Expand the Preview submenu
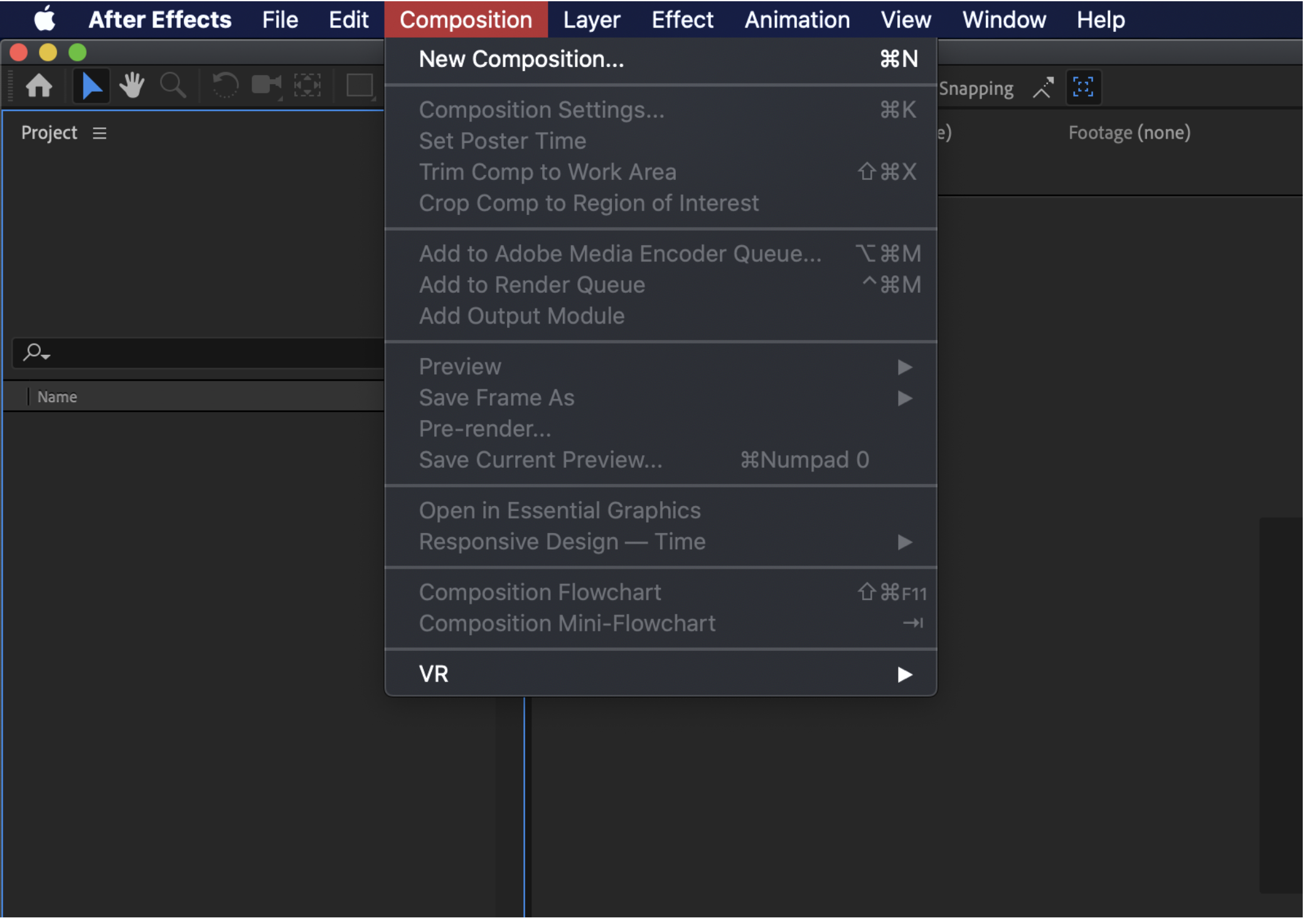This screenshot has height=918, width=1304. [661, 367]
